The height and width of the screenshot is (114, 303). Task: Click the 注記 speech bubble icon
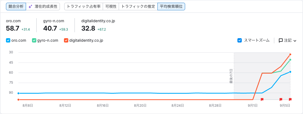click(x=281, y=41)
